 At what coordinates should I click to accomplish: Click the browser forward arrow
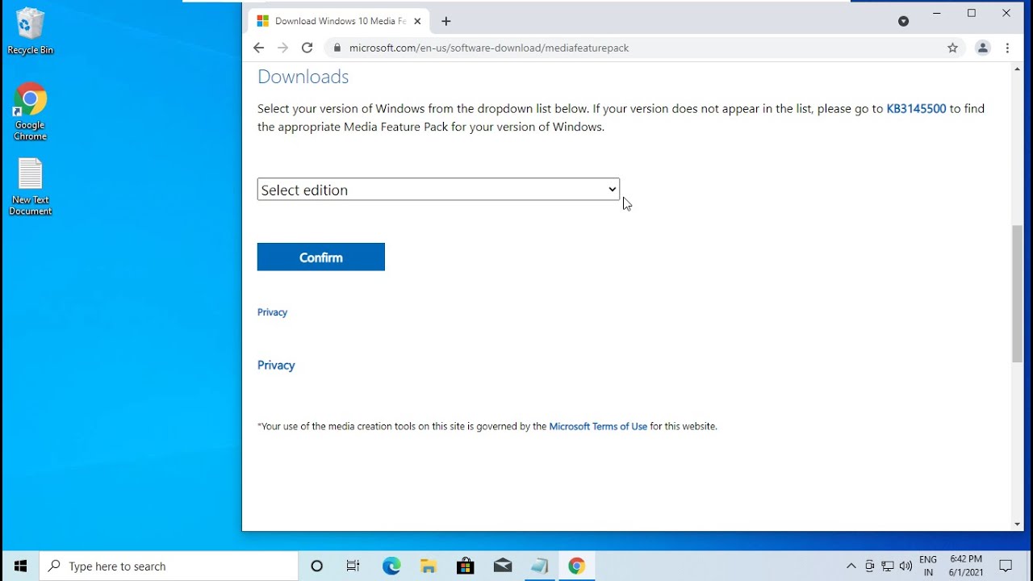click(282, 48)
